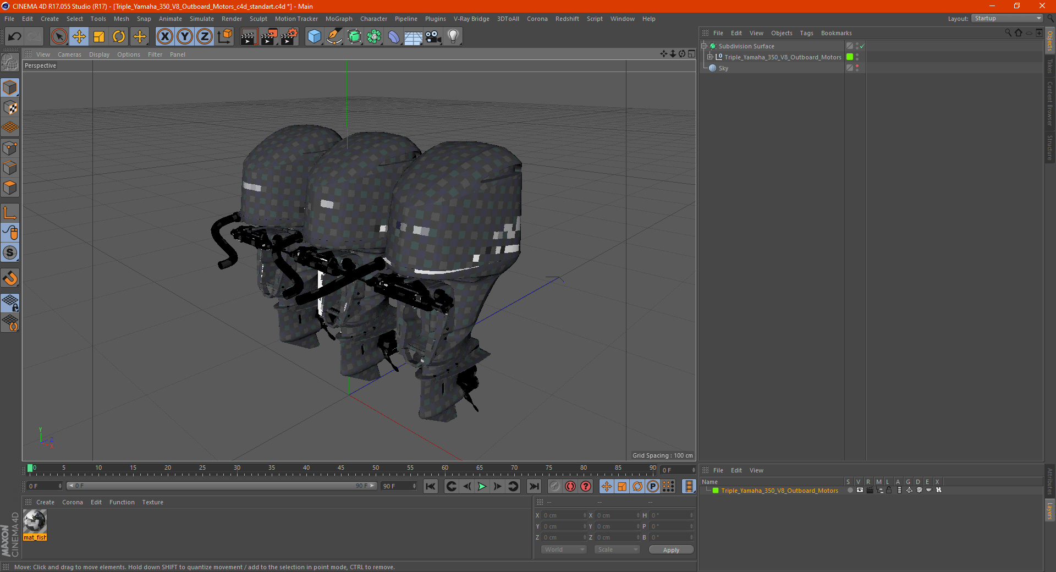The height and width of the screenshot is (572, 1056).
Task: Toggle Y axis lock
Action: point(185,37)
